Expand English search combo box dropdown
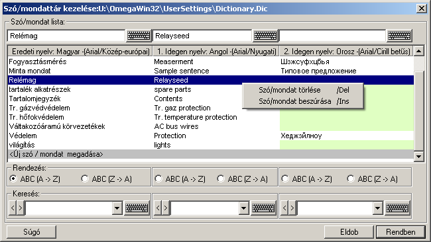Viewport: 431px width, 242px height. point(243,208)
